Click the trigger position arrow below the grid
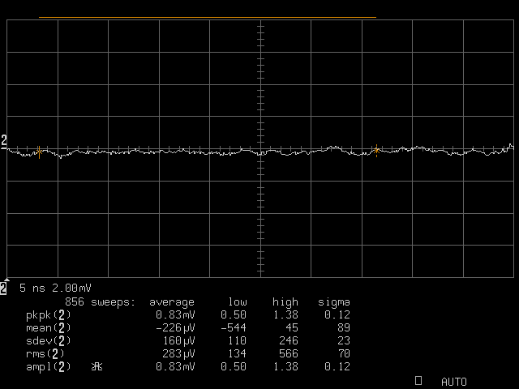Viewport: 519px width, 389px height. tap(6, 280)
